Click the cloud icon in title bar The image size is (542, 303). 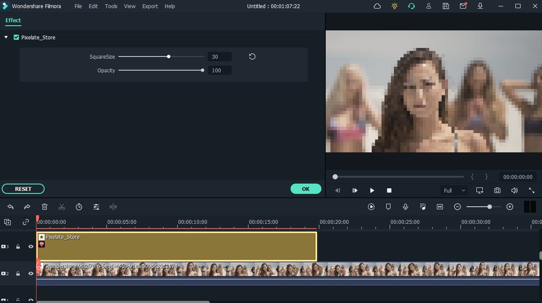377,6
